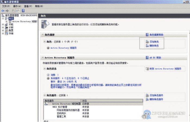Viewport: 190px width, 122px height.
Task: Expand the 功能 tree node
Action: [x=3, y=24]
